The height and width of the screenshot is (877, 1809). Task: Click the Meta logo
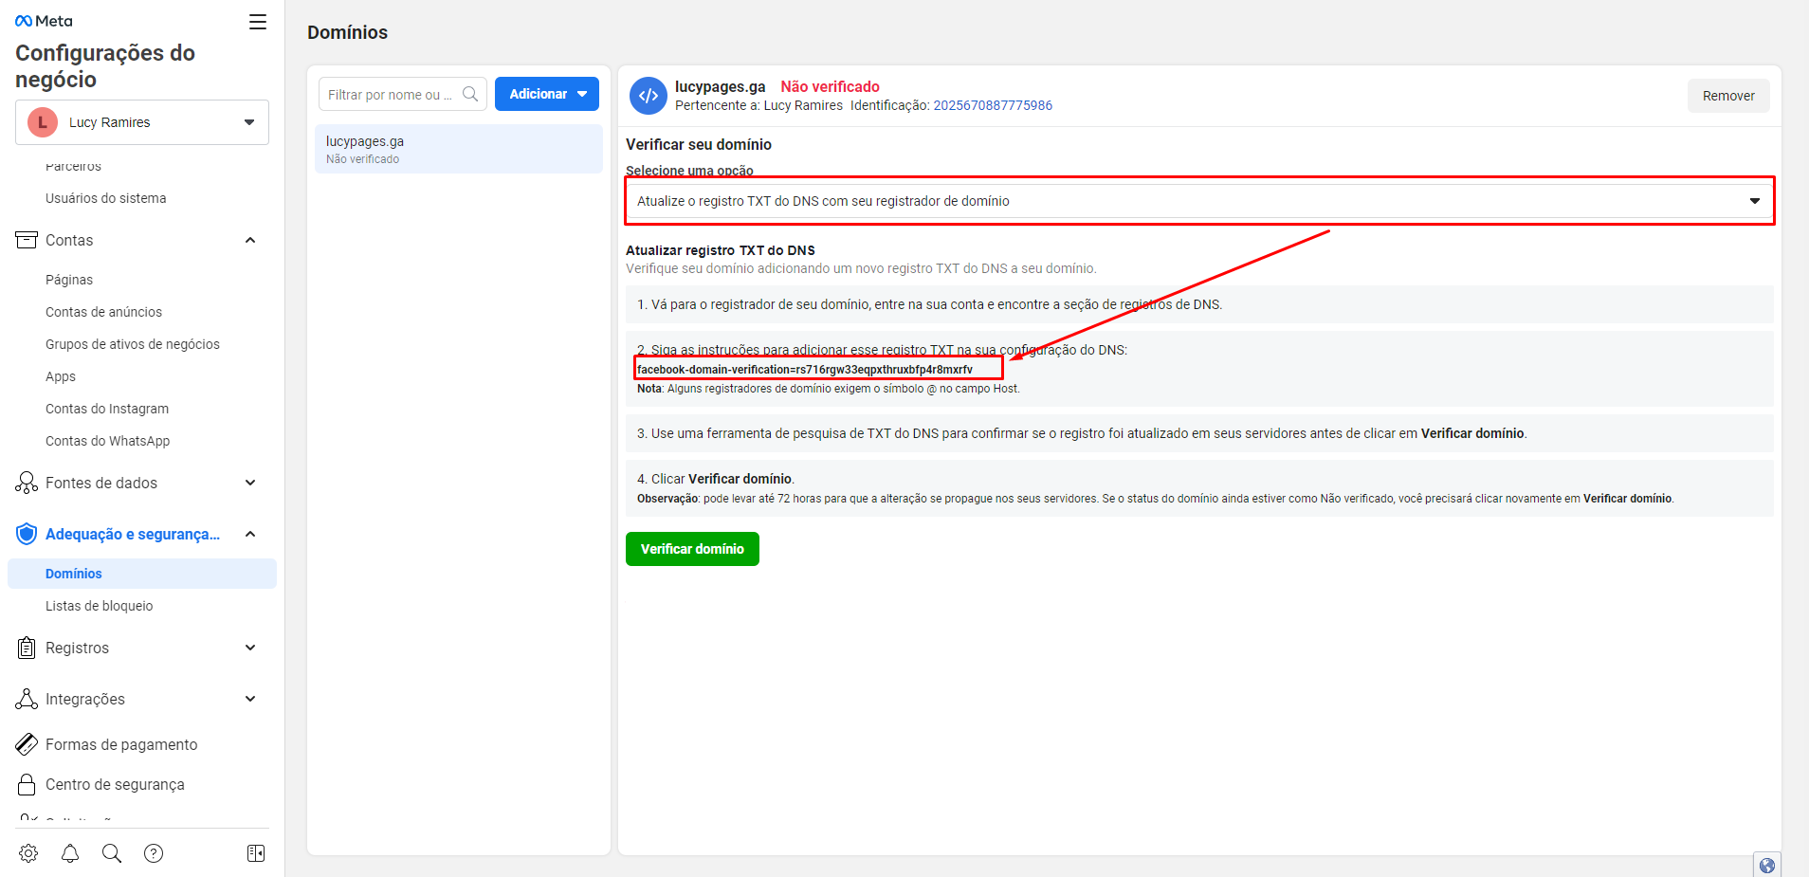(44, 21)
